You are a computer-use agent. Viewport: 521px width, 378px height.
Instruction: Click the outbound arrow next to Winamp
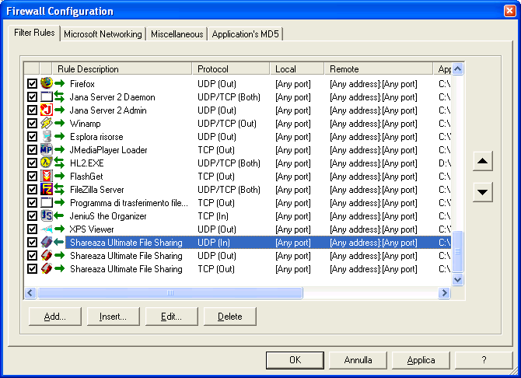point(59,123)
